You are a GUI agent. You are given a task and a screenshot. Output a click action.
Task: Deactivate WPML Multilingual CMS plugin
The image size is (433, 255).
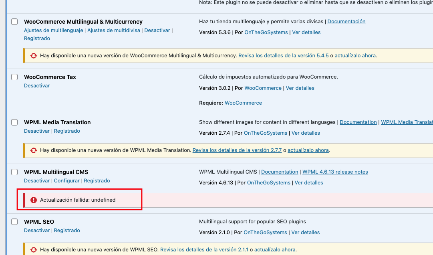37,181
